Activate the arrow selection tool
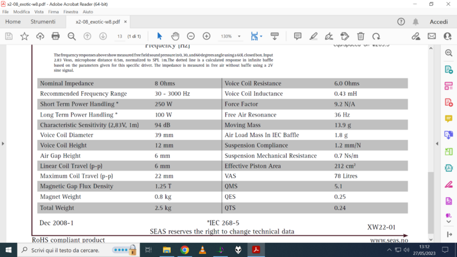Viewport: 457px width, 257px height. 159,36
